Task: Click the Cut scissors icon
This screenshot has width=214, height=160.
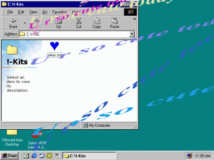Action: click(x=79, y=21)
